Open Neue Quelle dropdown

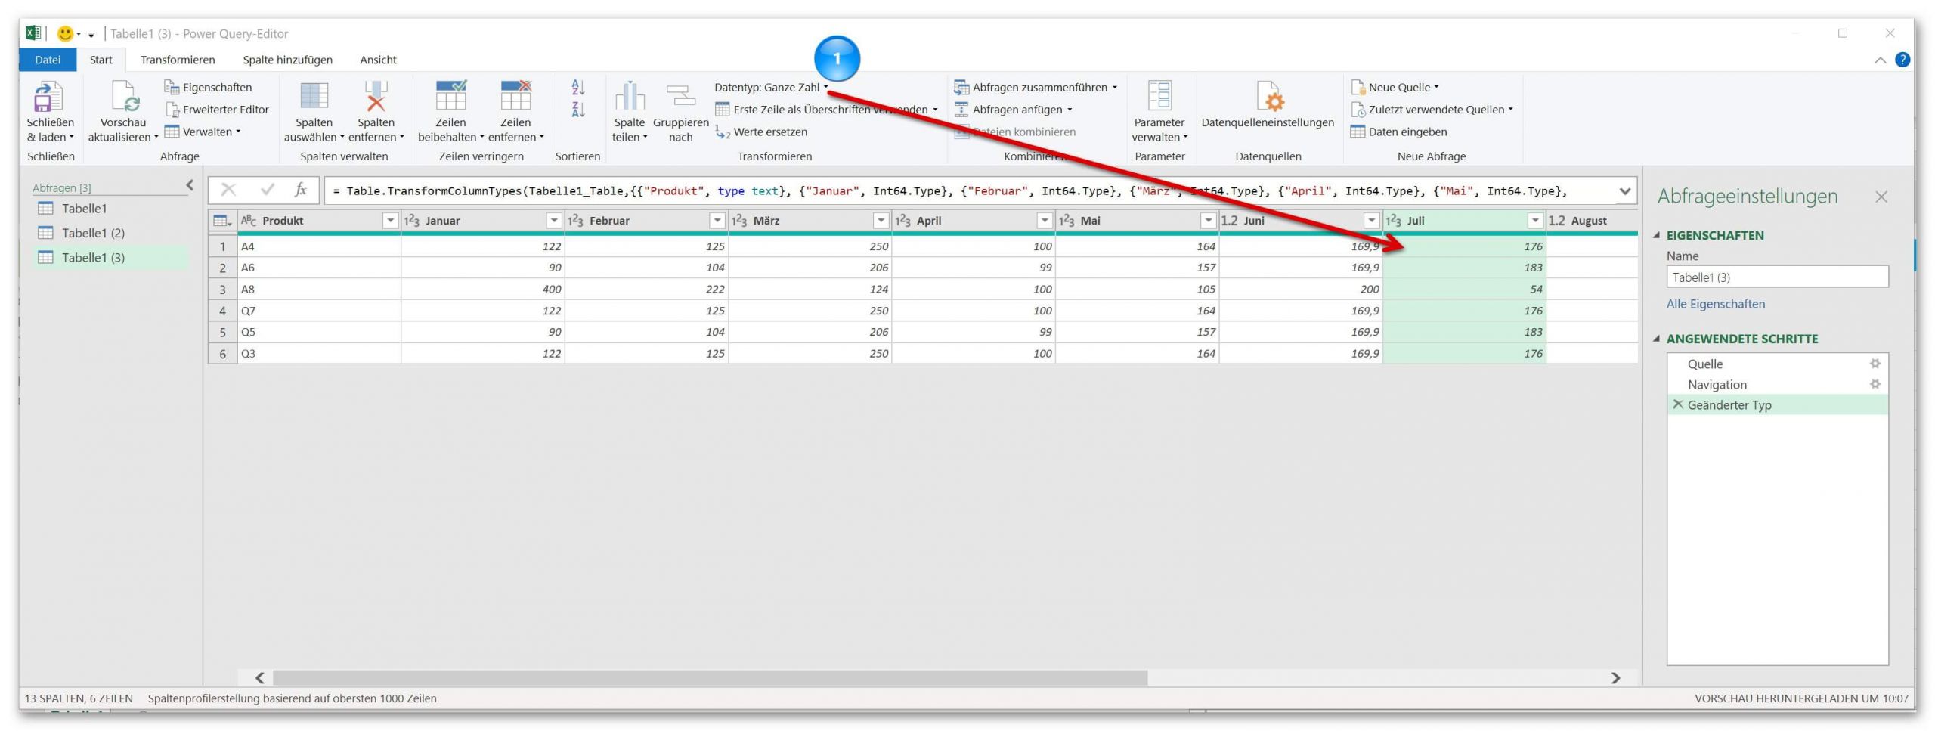point(1395,88)
